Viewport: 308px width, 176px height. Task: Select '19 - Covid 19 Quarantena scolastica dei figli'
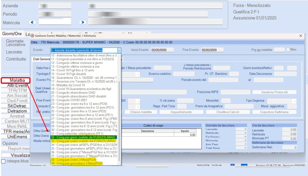click(x=84, y=89)
